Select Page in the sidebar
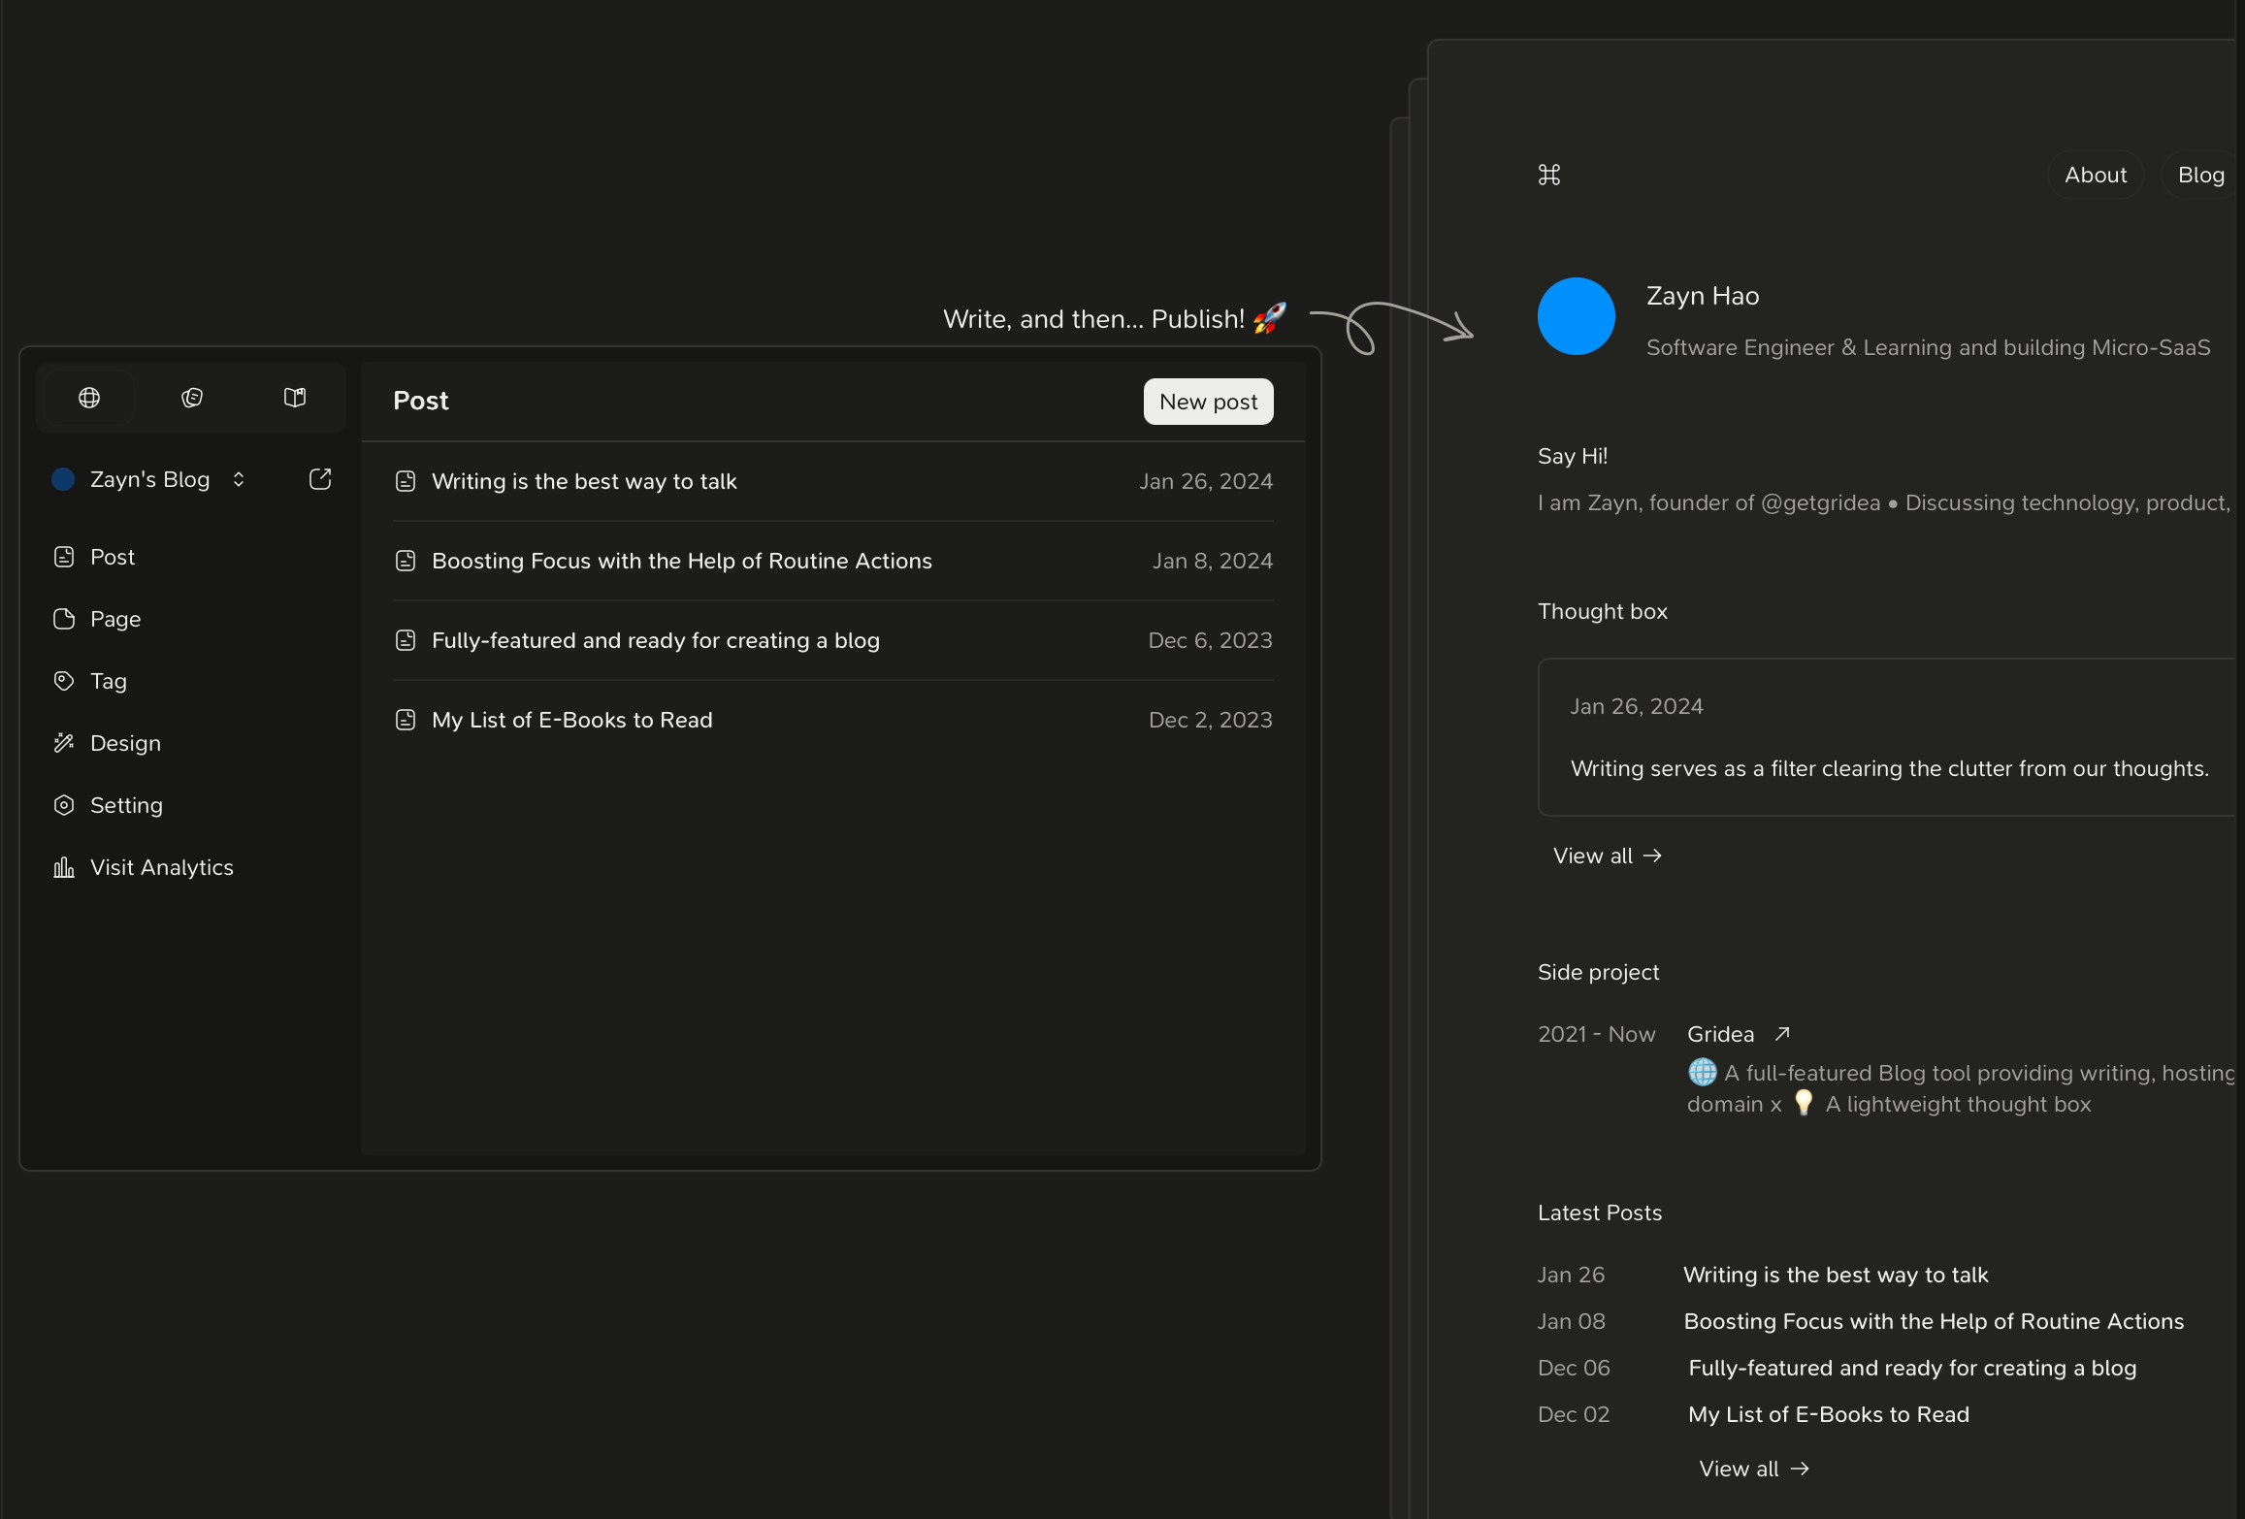This screenshot has width=2245, height=1519. 114,619
